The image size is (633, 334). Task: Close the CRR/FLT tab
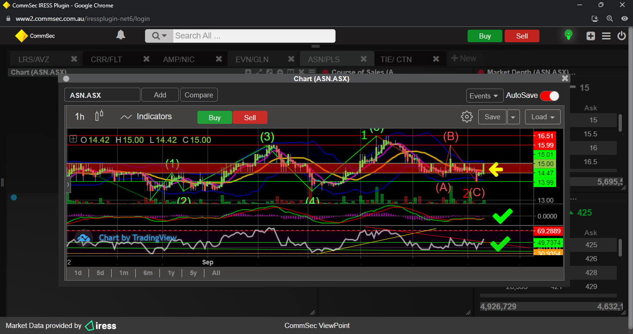point(146,59)
